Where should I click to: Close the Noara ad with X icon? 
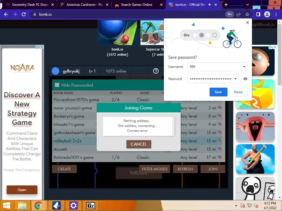(42, 47)
